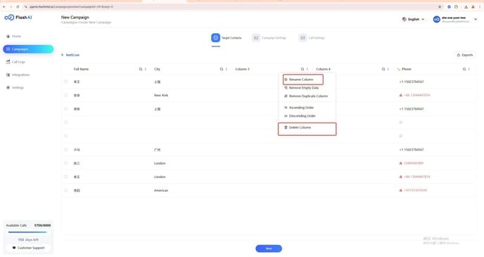Open the Phone column three-dot menu
This screenshot has height=257, width=484.
tap(469, 69)
